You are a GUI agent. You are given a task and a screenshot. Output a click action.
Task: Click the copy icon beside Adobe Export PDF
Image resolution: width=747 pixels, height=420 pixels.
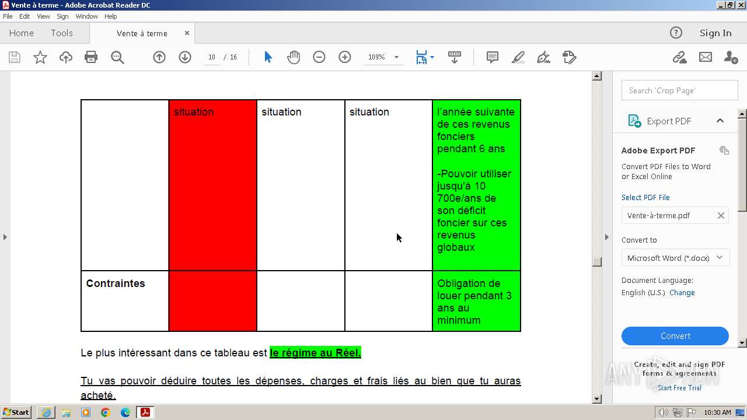click(724, 150)
